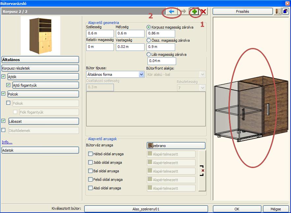The width and height of the screenshot is (291, 213).
Task: Click Relatív magasság input field
Action: [100, 47]
